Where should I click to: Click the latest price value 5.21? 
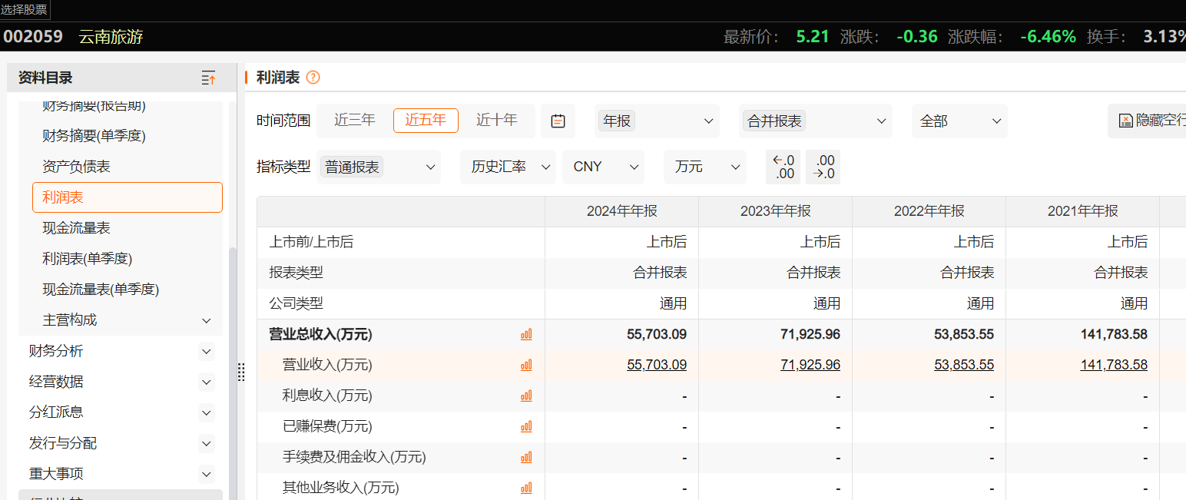coord(813,36)
